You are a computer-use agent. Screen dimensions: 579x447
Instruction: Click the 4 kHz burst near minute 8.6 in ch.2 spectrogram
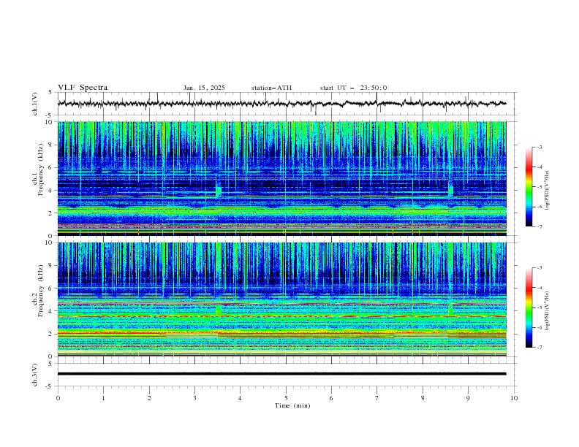[x=450, y=309]
